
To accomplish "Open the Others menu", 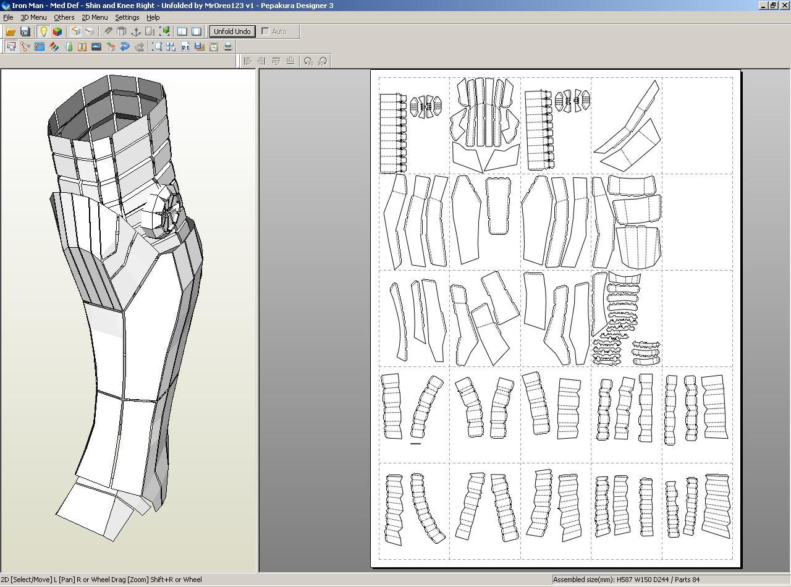I will [64, 17].
